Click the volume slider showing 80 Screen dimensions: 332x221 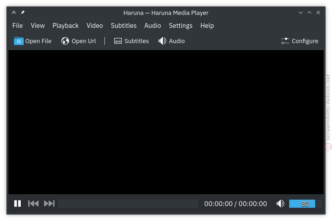(305, 204)
